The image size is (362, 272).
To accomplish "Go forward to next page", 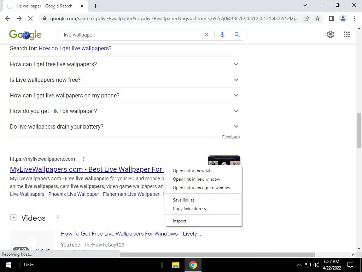I will point(19,18).
